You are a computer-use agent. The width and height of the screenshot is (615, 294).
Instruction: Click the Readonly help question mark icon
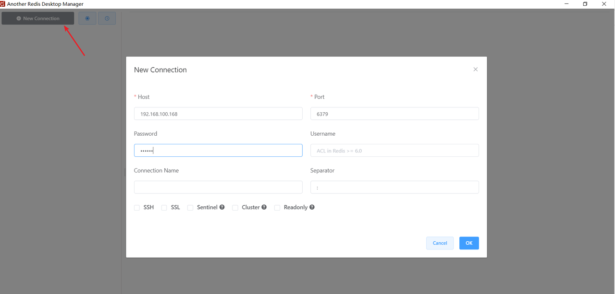pos(312,207)
